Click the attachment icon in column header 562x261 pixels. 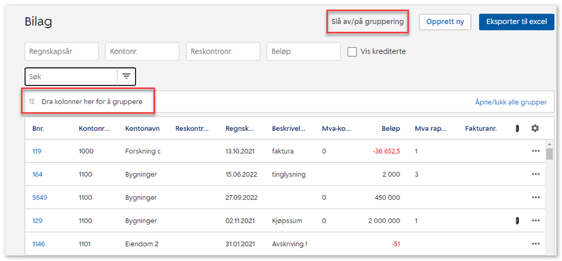pos(517,129)
